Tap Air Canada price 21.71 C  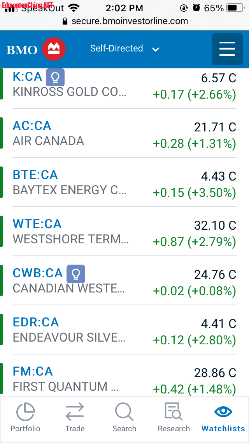(215, 127)
